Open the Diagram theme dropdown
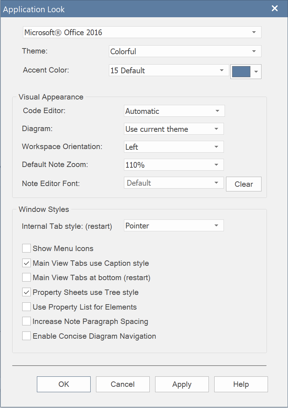The width and height of the screenshot is (288, 408). 174,129
